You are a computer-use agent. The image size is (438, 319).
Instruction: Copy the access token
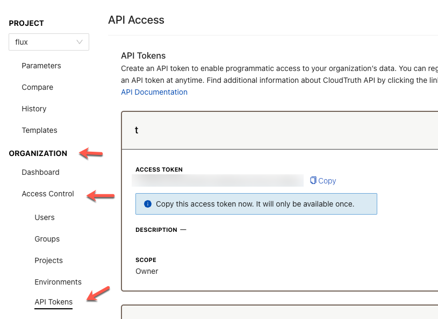pos(323,181)
